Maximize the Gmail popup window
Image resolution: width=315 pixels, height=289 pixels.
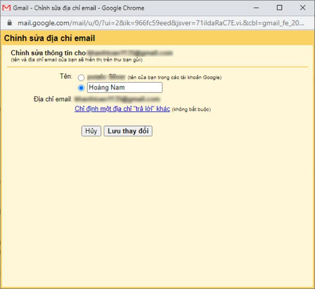point(280,8)
